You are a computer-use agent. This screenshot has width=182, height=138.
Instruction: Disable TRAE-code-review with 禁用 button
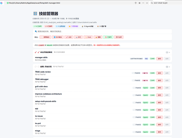click(160, 73)
